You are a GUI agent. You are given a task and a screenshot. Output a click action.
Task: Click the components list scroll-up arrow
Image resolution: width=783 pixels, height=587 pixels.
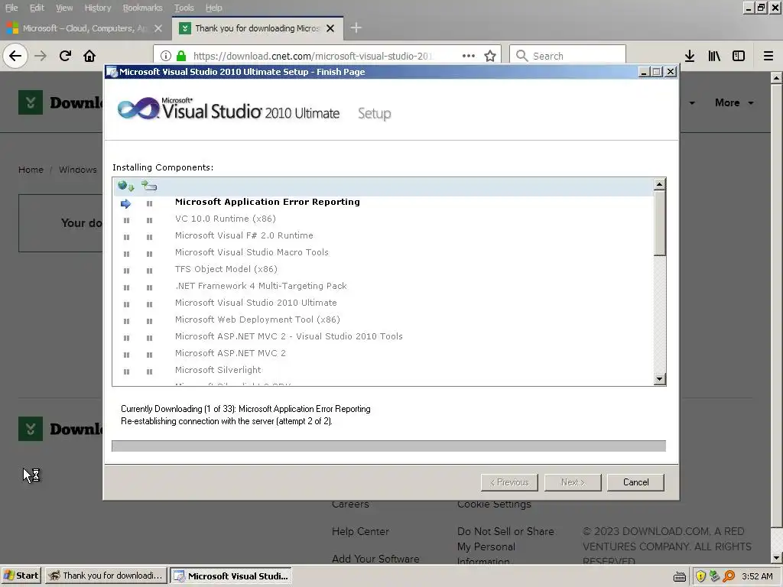(x=660, y=184)
